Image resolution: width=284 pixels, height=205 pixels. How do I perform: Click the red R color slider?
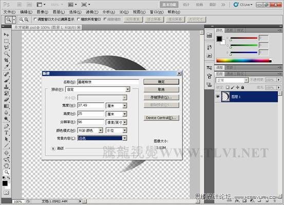click(244, 38)
